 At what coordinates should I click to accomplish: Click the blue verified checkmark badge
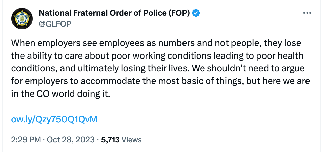tap(196, 13)
